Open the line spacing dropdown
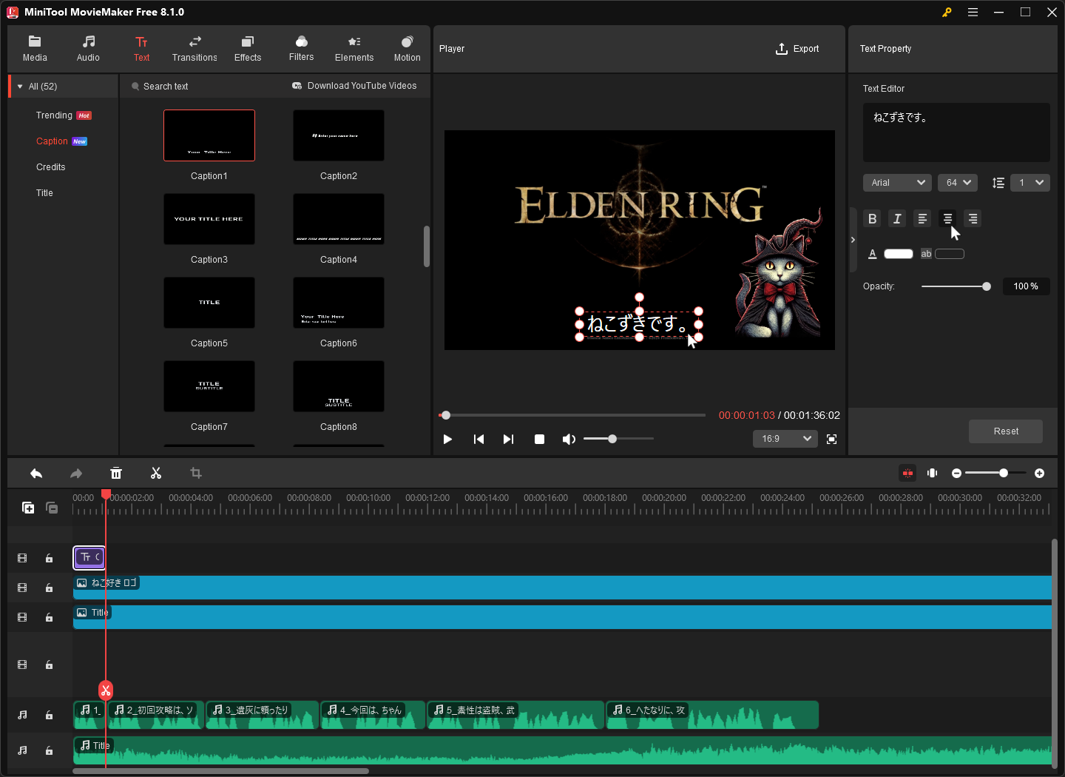The height and width of the screenshot is (777, 1065). (x=1030, y=183)
